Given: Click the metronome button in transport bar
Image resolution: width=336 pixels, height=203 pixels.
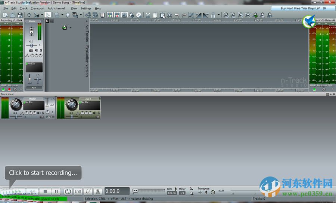Looking at the screenshot, I should pyautogui.click(x=98, y=191).
